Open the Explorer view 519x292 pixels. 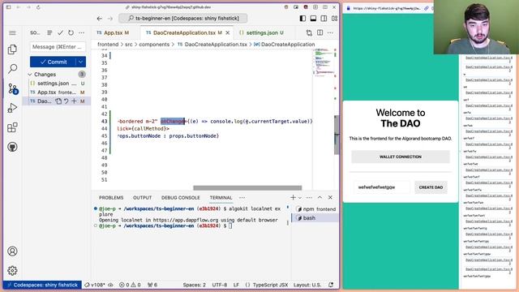pos(12,49)
